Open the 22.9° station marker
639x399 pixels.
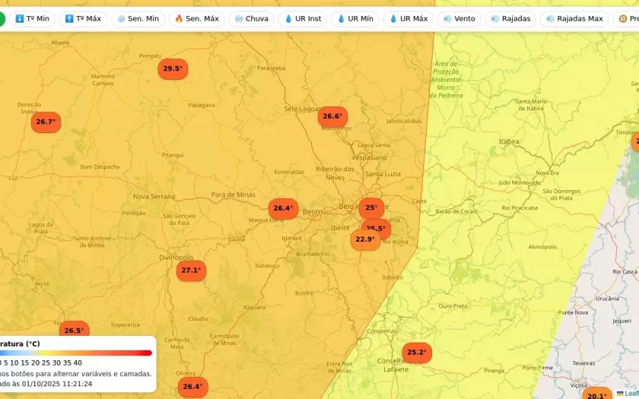coord(365,240)
